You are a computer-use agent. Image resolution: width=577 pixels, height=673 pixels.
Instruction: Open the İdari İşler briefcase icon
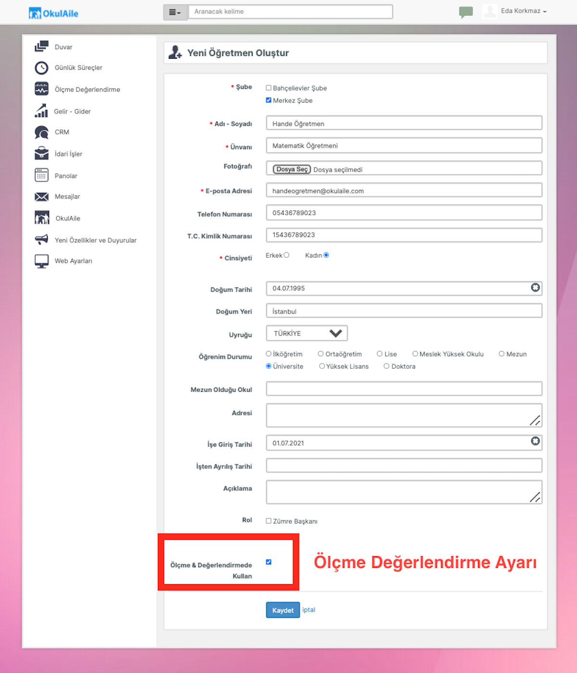tap(41, 153)
